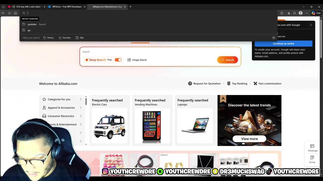The width and height of the screenshot is (323, 181).
Task: Click the camera icon for Image Search
Action: pos(129,60)
